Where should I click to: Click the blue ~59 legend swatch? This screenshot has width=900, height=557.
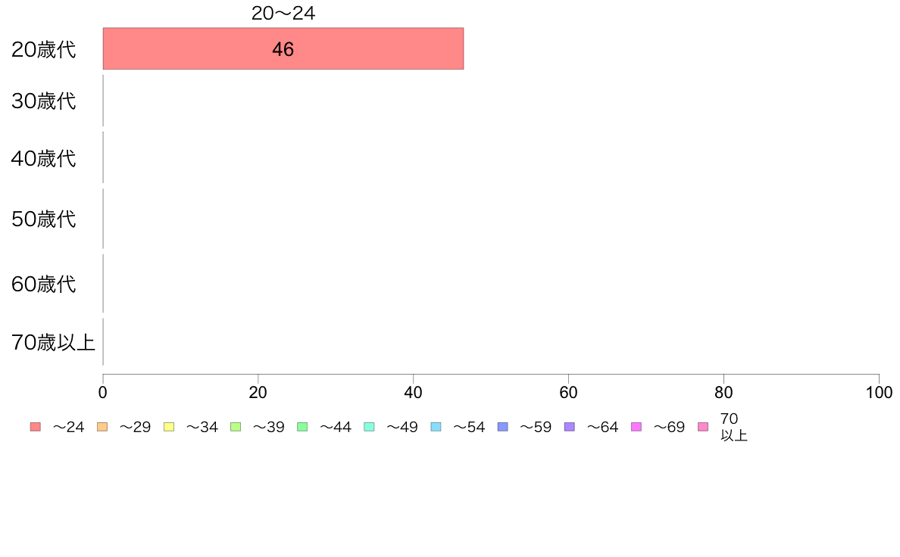pyautogui.click(x=503, y=427)
